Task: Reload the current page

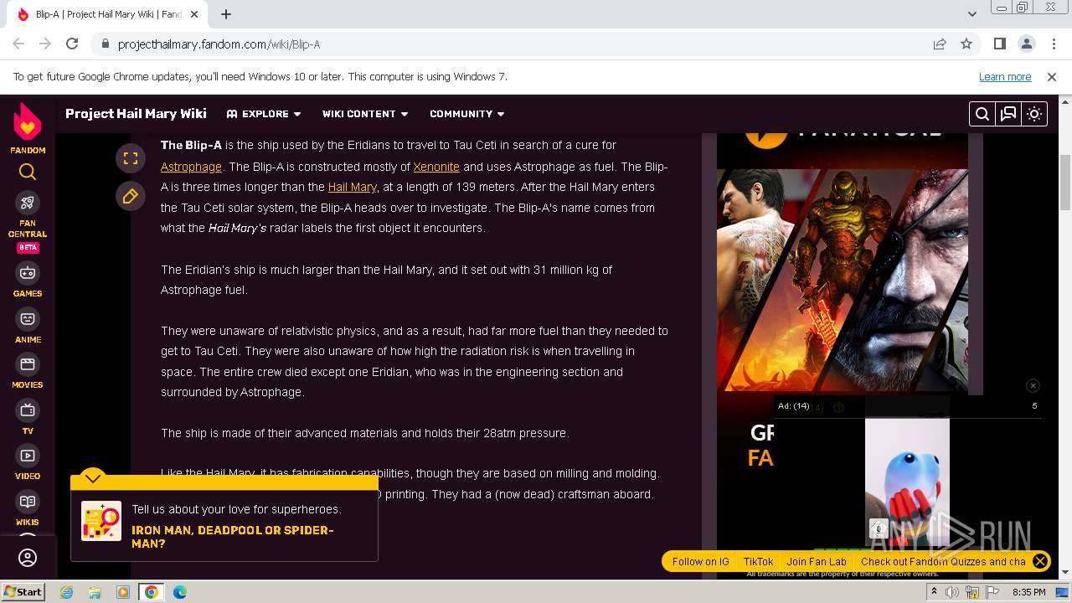Action: click(72, 44)
